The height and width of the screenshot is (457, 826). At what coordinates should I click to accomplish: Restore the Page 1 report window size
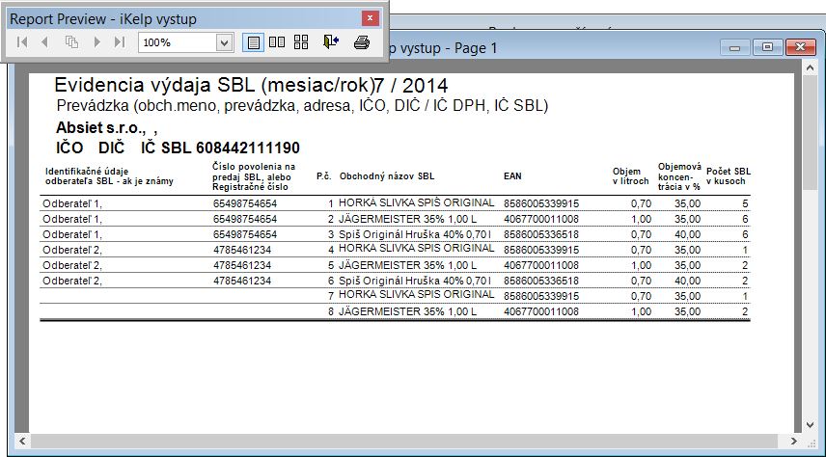click(767, 47)
